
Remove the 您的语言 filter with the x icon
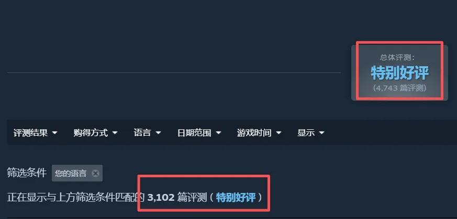(x=95, y=174)
